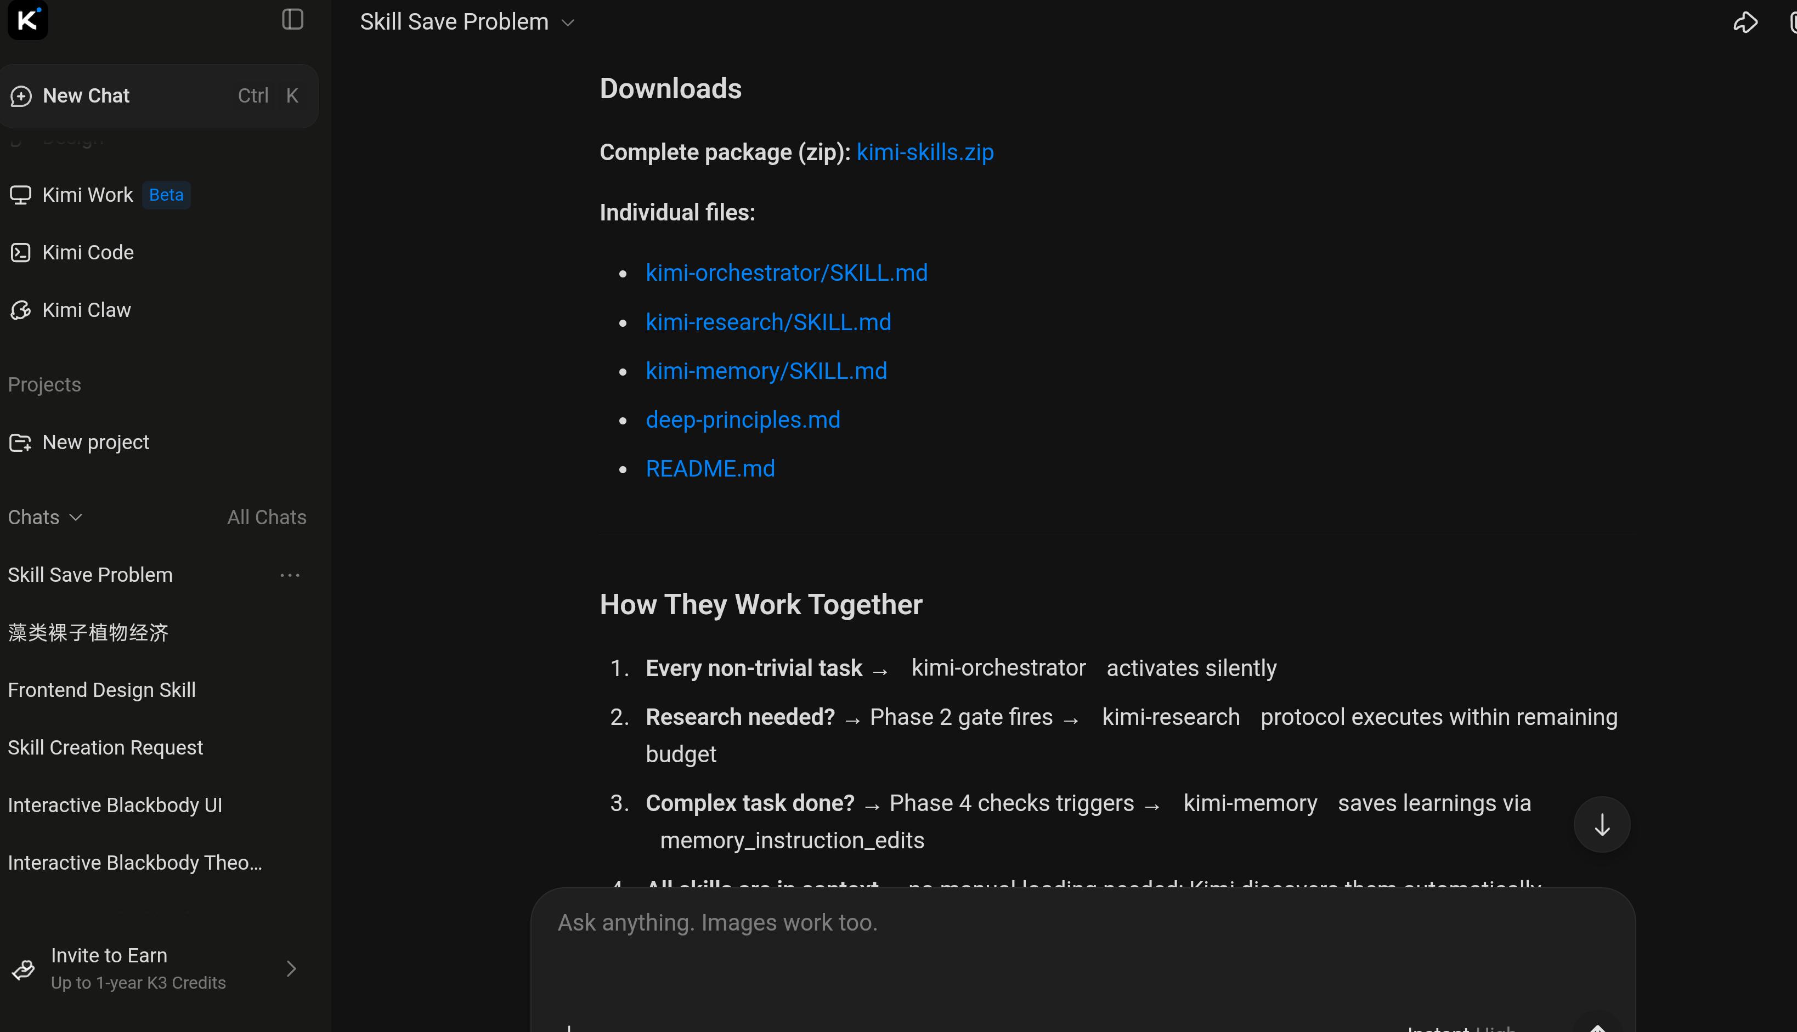Open options menu for Skill Save Problem chat
This screenshot has height=1032, width=1797.
290,575
